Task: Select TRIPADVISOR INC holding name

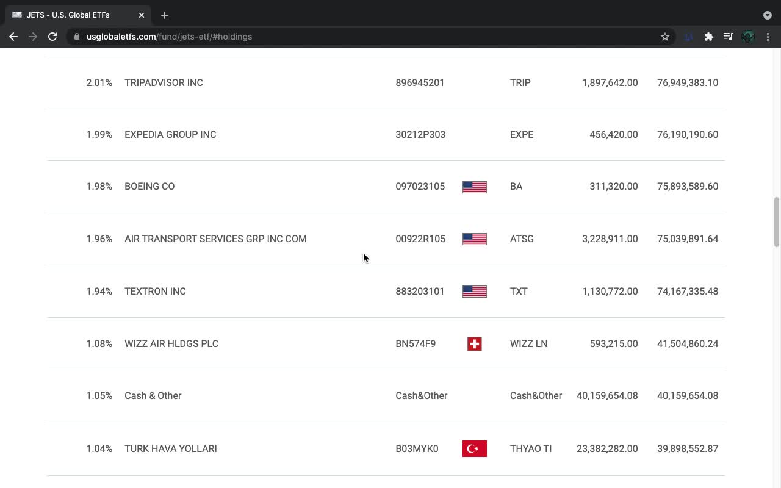Action: click(164, 82)
